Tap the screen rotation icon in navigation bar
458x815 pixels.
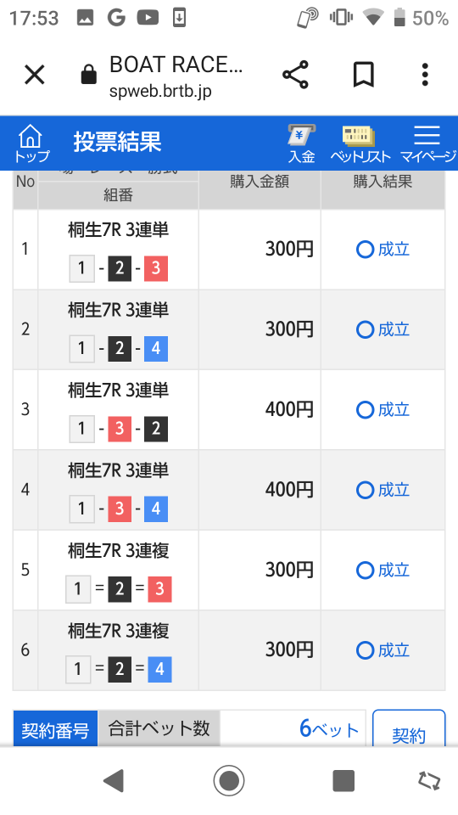[429, 781]
